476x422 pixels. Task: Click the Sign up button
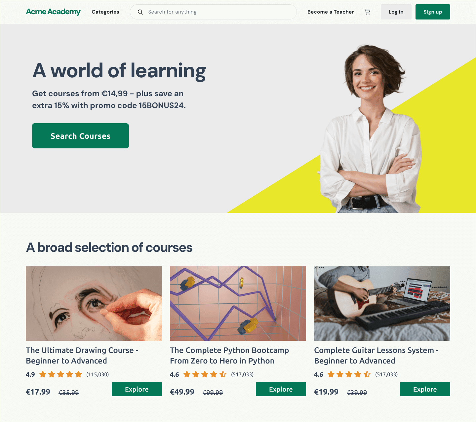(x=433, y=12)
